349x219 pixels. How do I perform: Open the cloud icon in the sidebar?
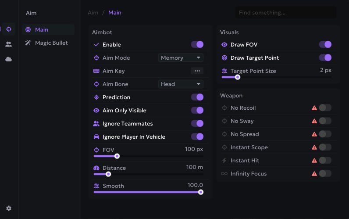[8, 59]
